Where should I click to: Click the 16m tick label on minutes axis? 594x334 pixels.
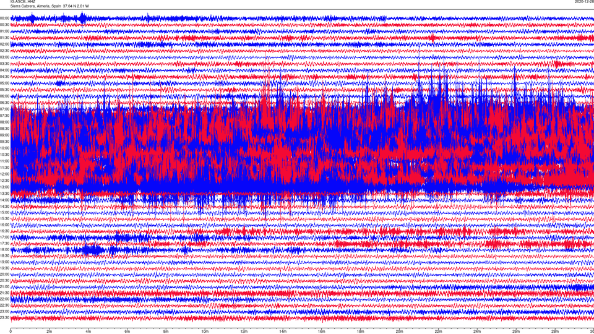322,332
